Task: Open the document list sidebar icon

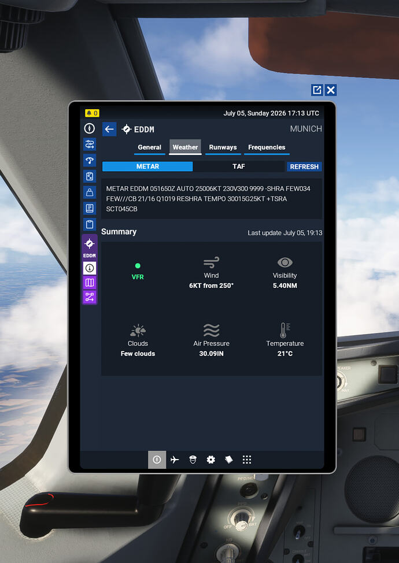Action: pos(90,208)
